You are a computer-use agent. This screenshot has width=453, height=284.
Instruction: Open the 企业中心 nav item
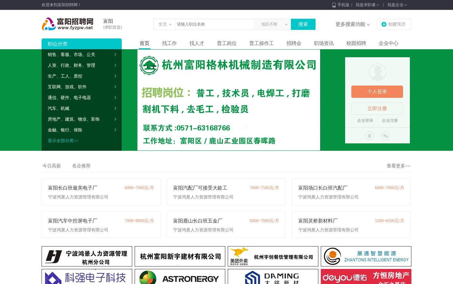coord(389,43)
